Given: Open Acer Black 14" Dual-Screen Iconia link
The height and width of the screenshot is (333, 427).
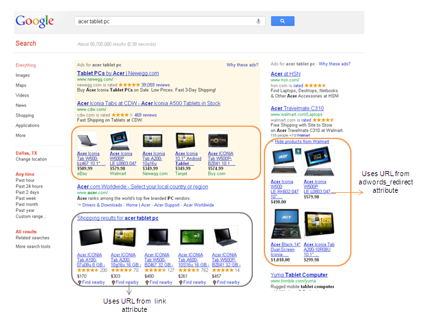Looking at the screenshot, I should tap(285, 250).
